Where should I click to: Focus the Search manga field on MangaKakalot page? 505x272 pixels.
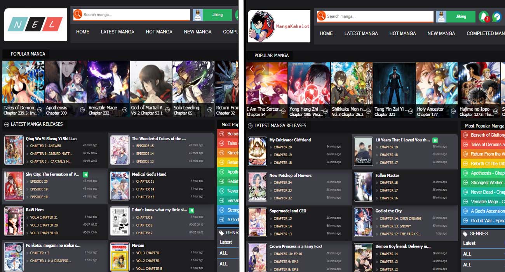380,16
